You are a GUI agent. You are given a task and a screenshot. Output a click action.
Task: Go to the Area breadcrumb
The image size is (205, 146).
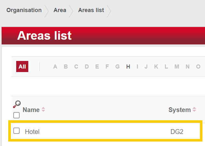(60, 10)
